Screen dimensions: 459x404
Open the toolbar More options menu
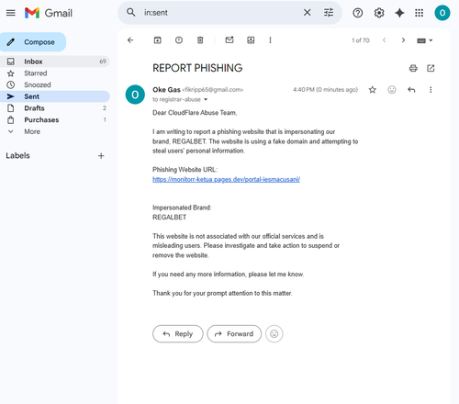pos(270,40)
